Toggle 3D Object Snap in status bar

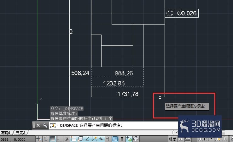[x=80, y=139]
